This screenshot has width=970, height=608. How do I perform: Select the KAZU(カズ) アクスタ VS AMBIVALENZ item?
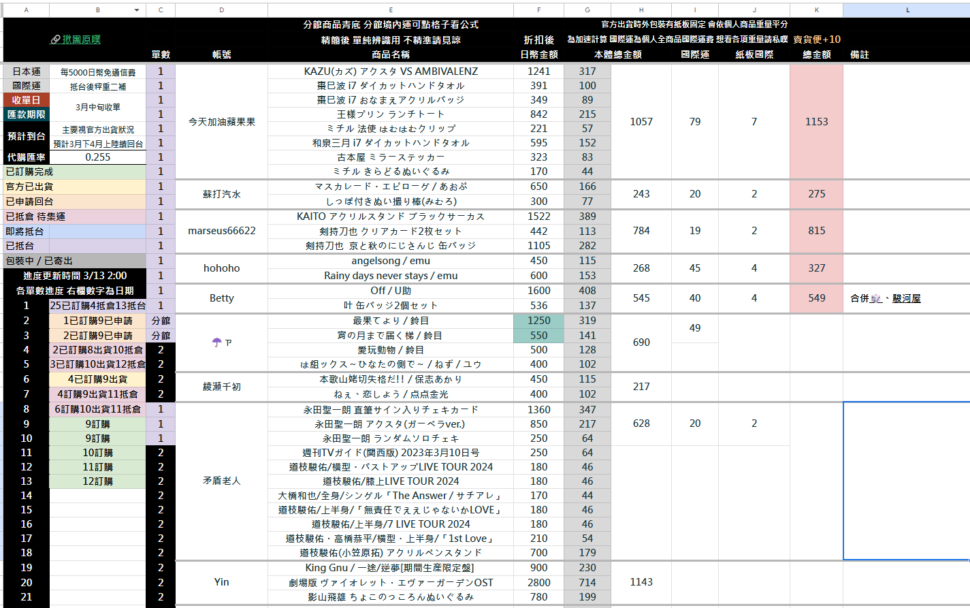pyautogui.click(x=391, y=71)
